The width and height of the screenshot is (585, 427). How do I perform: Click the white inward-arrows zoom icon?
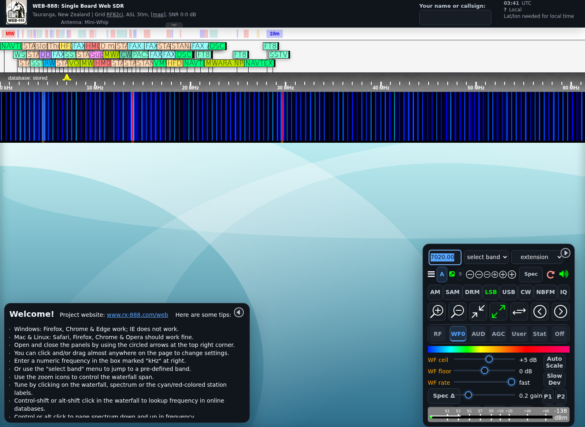(478, 312)
